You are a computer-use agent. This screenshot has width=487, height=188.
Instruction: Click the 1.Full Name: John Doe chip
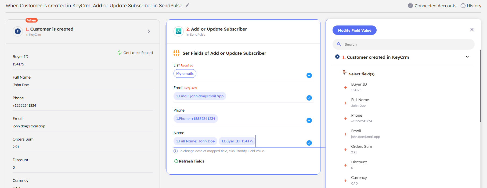point(195,141)
